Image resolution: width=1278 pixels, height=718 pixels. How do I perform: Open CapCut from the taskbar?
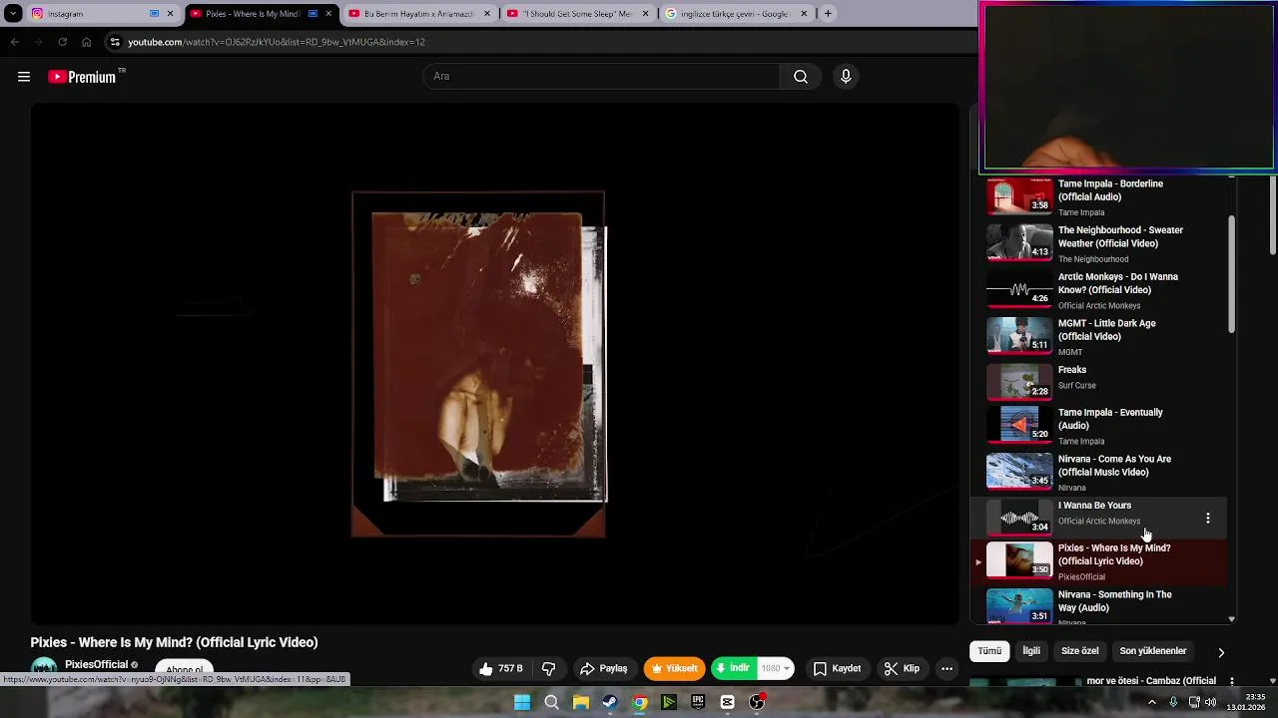727,702
